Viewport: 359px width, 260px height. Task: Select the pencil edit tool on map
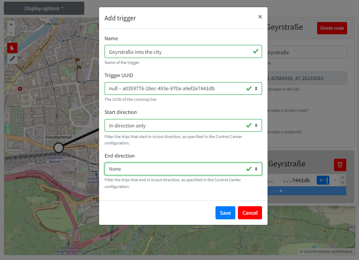(12, 58)
